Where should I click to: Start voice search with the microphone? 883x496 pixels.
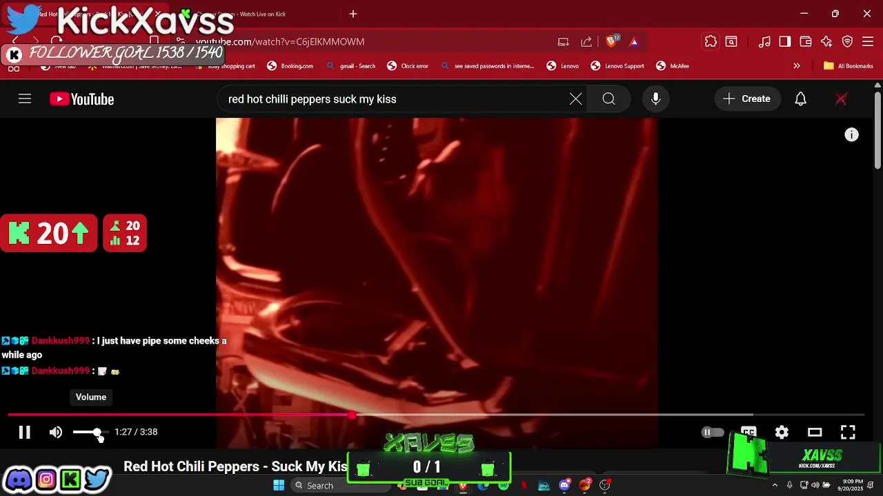655,99
